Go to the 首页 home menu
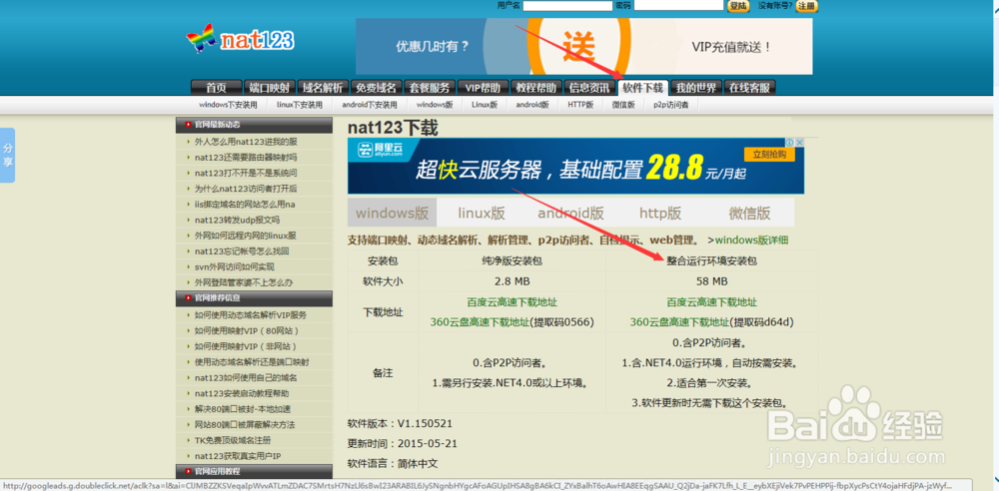Screen dimensions: 999x491 point(217,88)
